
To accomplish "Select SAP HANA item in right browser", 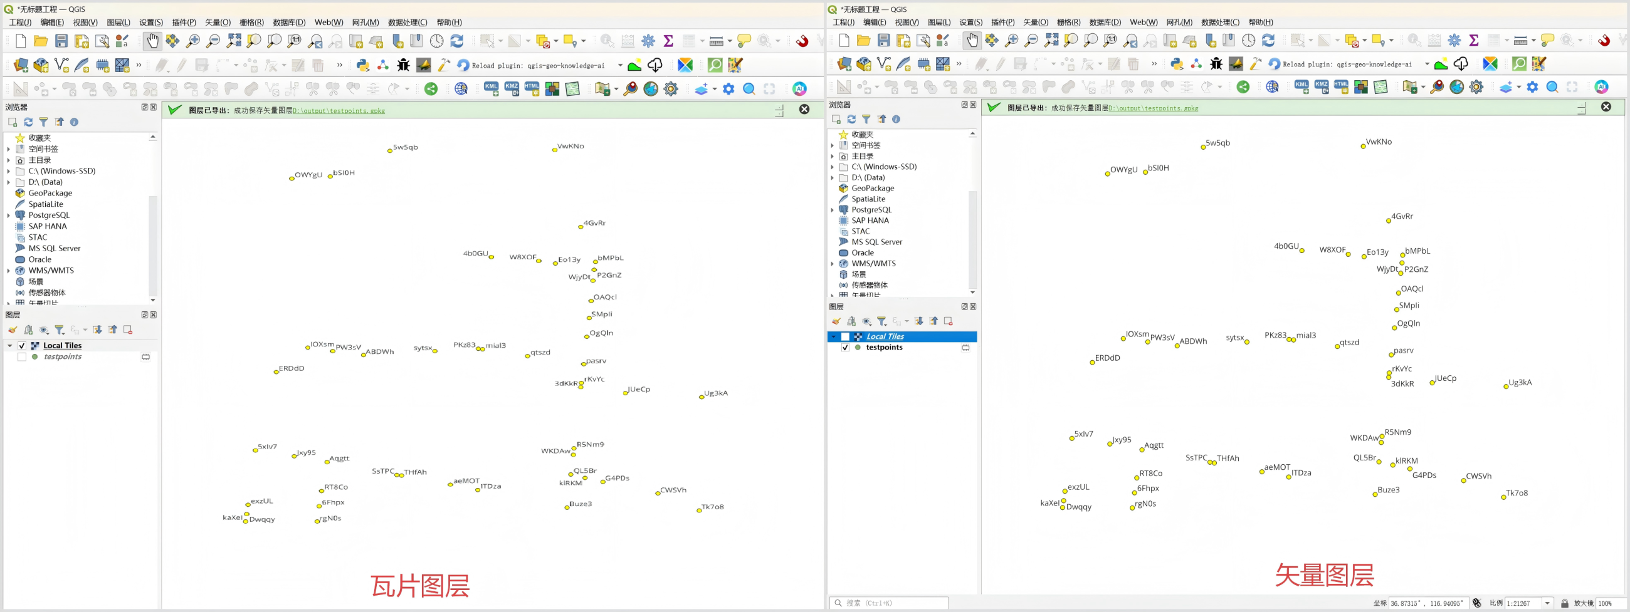I will [x=870, y=220].
